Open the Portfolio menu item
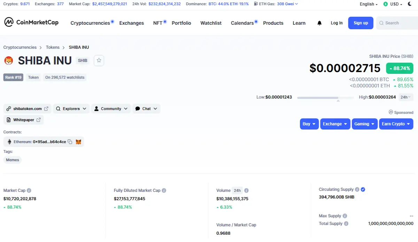This screenshot has height=242, width=418. (181, 23)
